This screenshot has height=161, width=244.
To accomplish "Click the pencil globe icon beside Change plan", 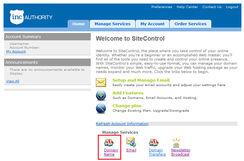I will [x=101, y=108].
